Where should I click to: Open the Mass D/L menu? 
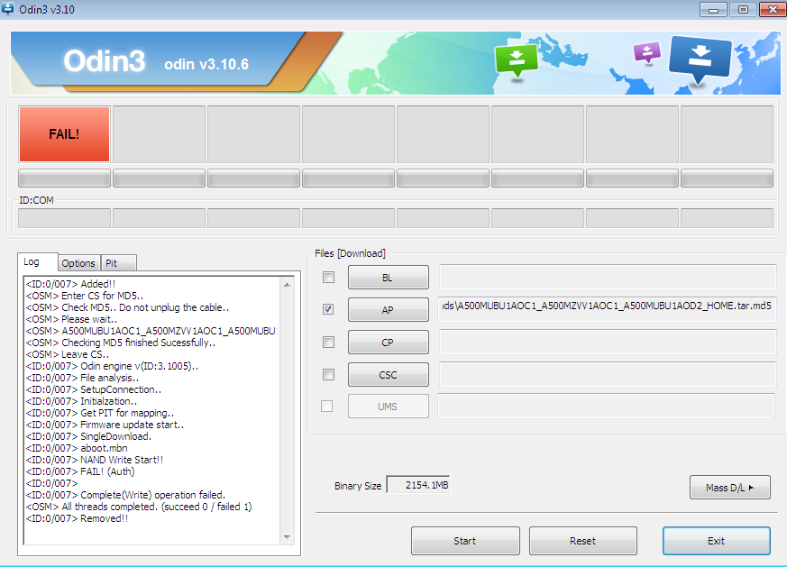coord(730,487)
